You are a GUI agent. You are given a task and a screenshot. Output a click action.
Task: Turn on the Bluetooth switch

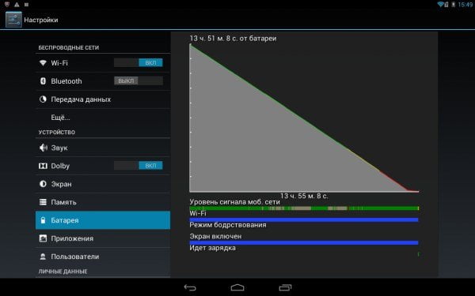pos(139,81)
